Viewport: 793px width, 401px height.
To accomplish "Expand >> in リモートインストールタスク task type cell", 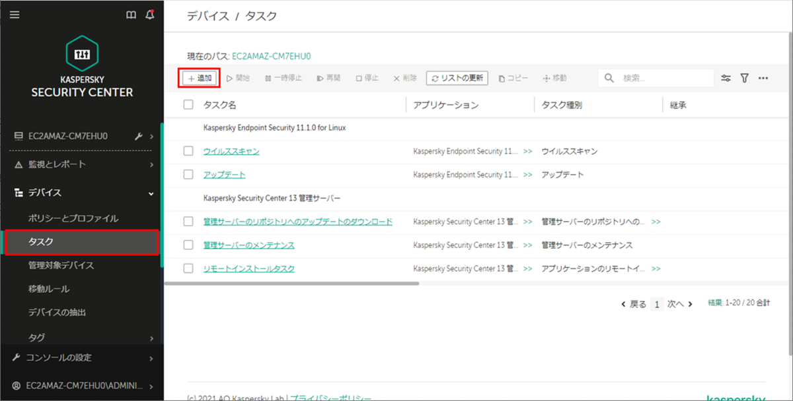I will pyautogui.click(x=656, y=269).
